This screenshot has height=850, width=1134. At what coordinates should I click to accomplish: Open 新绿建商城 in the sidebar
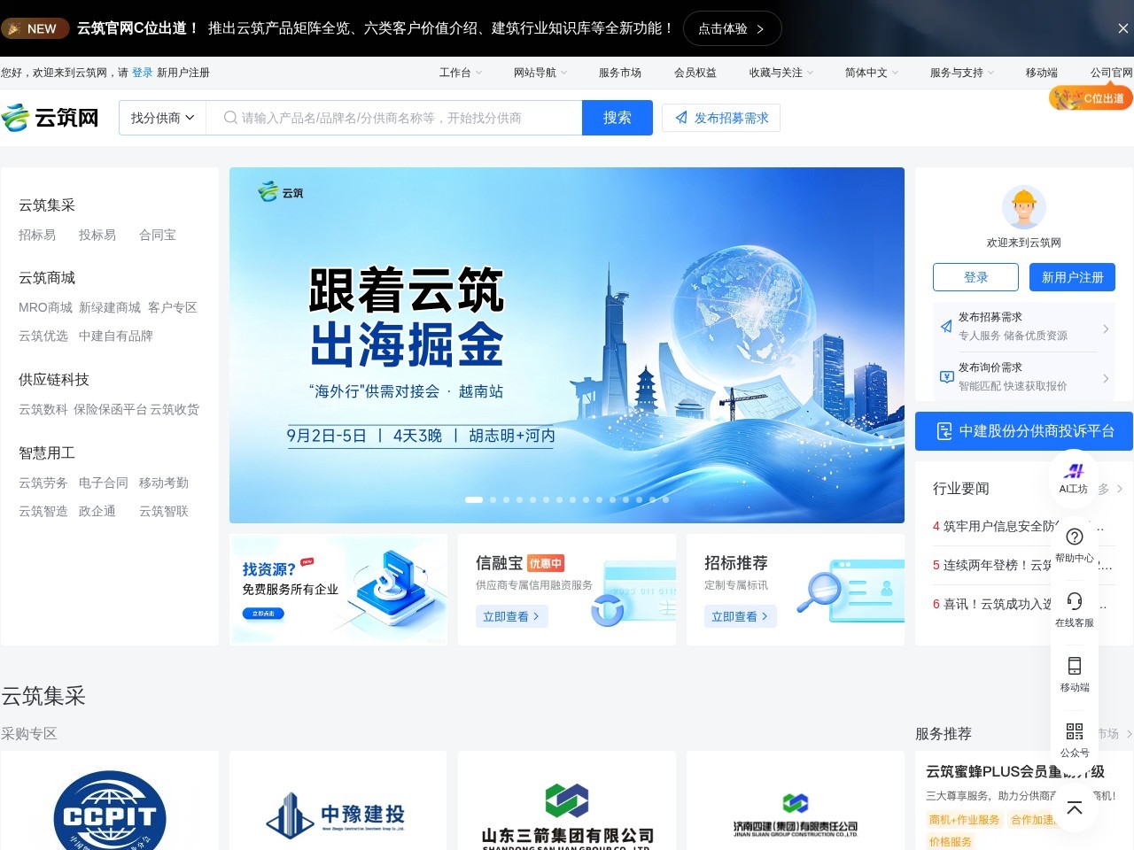110,307
